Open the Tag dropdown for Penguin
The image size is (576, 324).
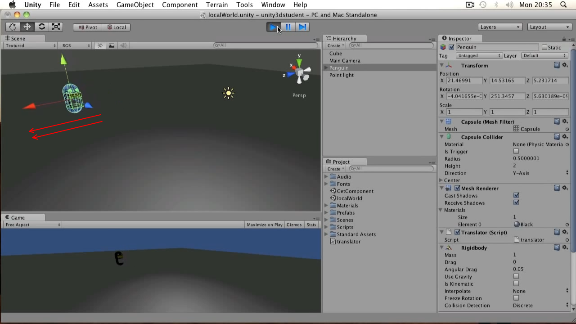click(x=479, y=55)
